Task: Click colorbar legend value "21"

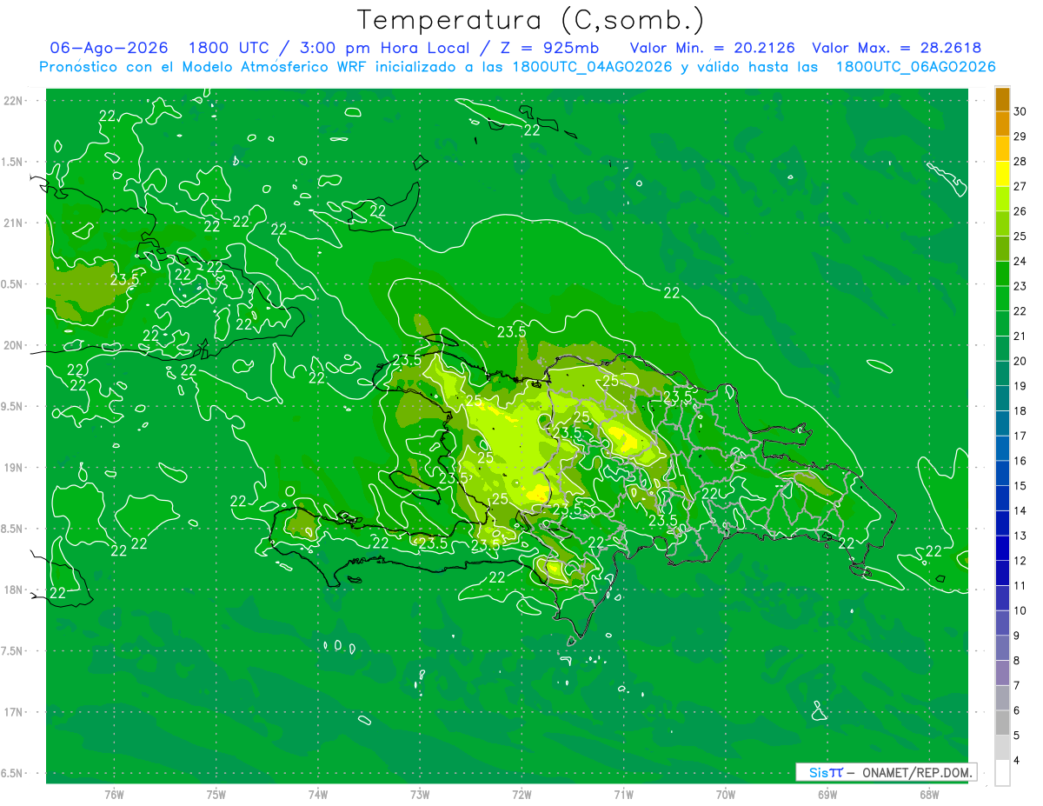Action: click(x=1020, y=336)
